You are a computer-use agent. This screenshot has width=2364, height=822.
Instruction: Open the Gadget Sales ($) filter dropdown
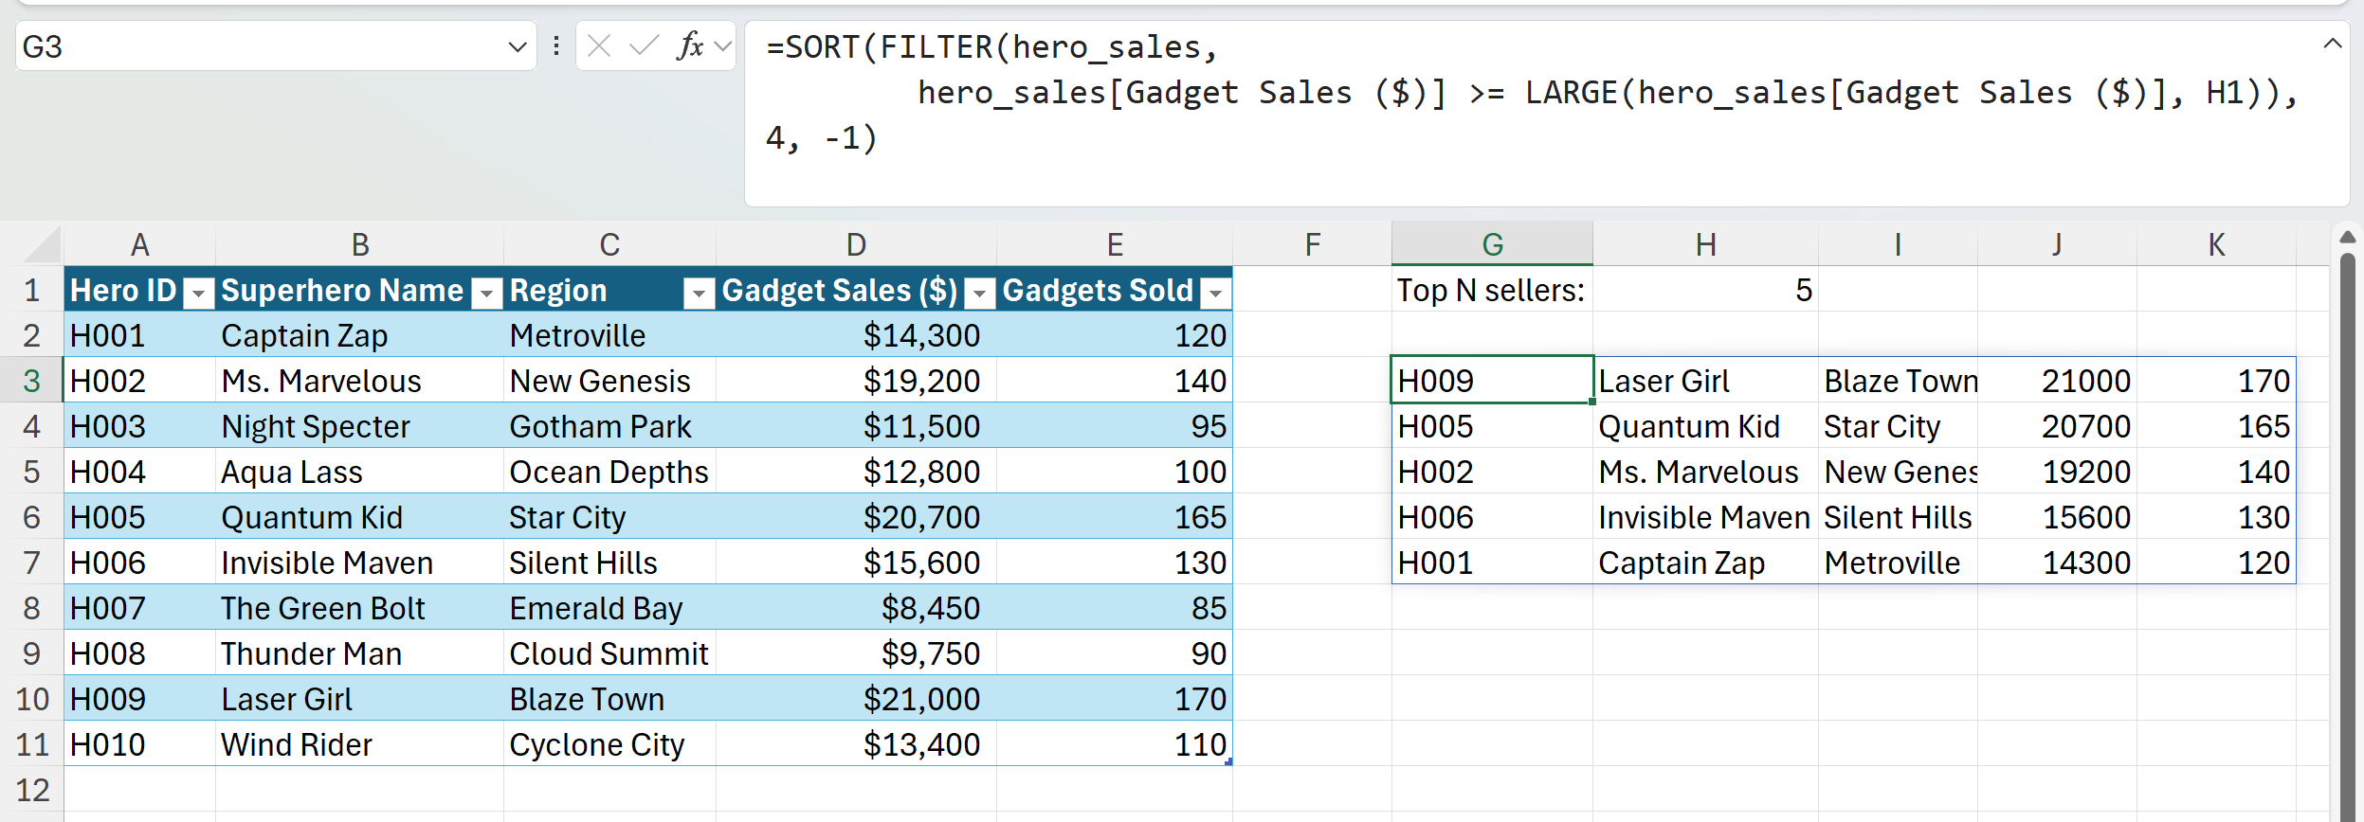tap(979, 294)
